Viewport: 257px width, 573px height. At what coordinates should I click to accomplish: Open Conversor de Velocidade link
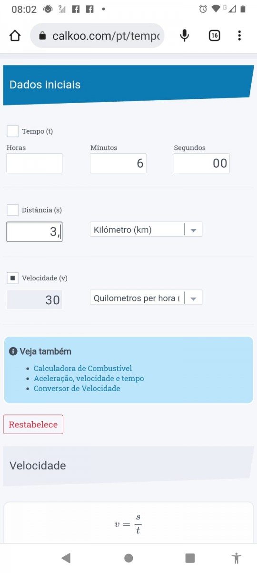77,388
